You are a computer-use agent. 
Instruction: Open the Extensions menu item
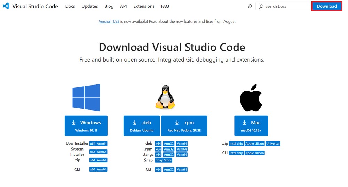tap(144, 6)
